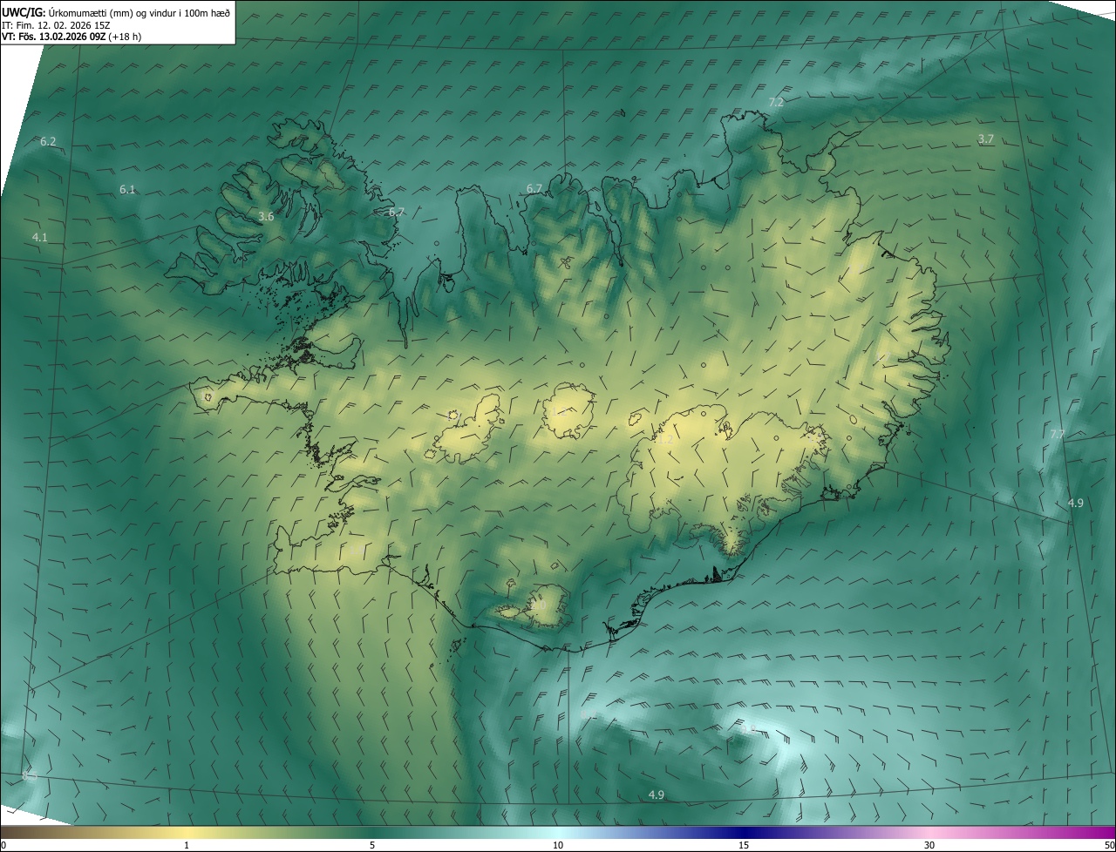Click the 6.2 value label on the map

click(x=48, y=142)
